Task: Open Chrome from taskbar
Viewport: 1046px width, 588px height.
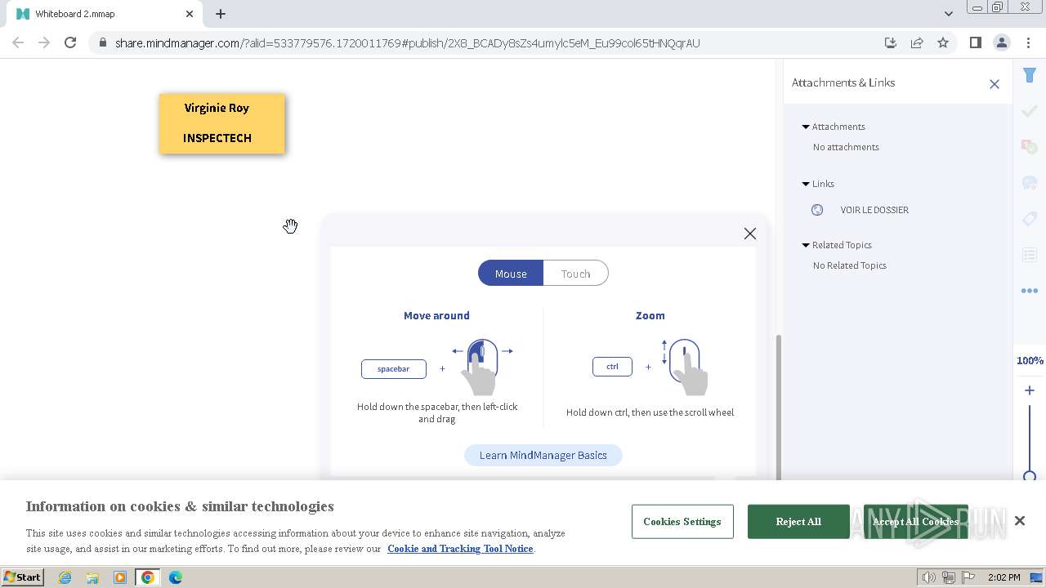Action: 148,577
